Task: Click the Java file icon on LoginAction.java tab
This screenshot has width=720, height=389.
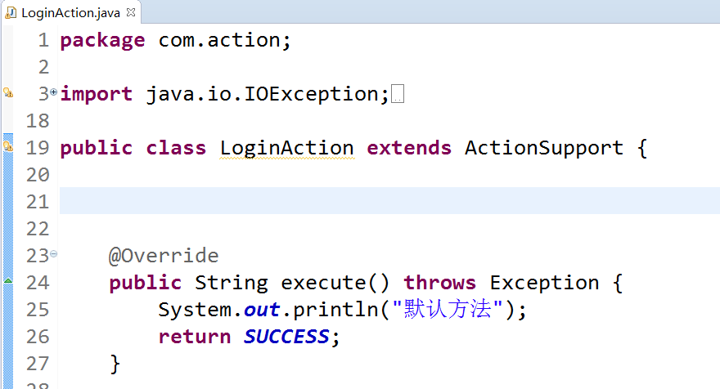Action: 11,13
